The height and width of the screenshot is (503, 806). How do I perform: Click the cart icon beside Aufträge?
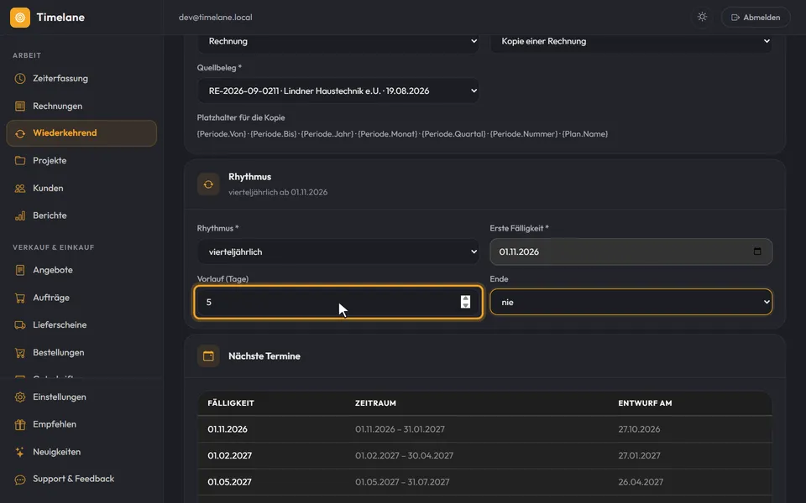(20, 298)
